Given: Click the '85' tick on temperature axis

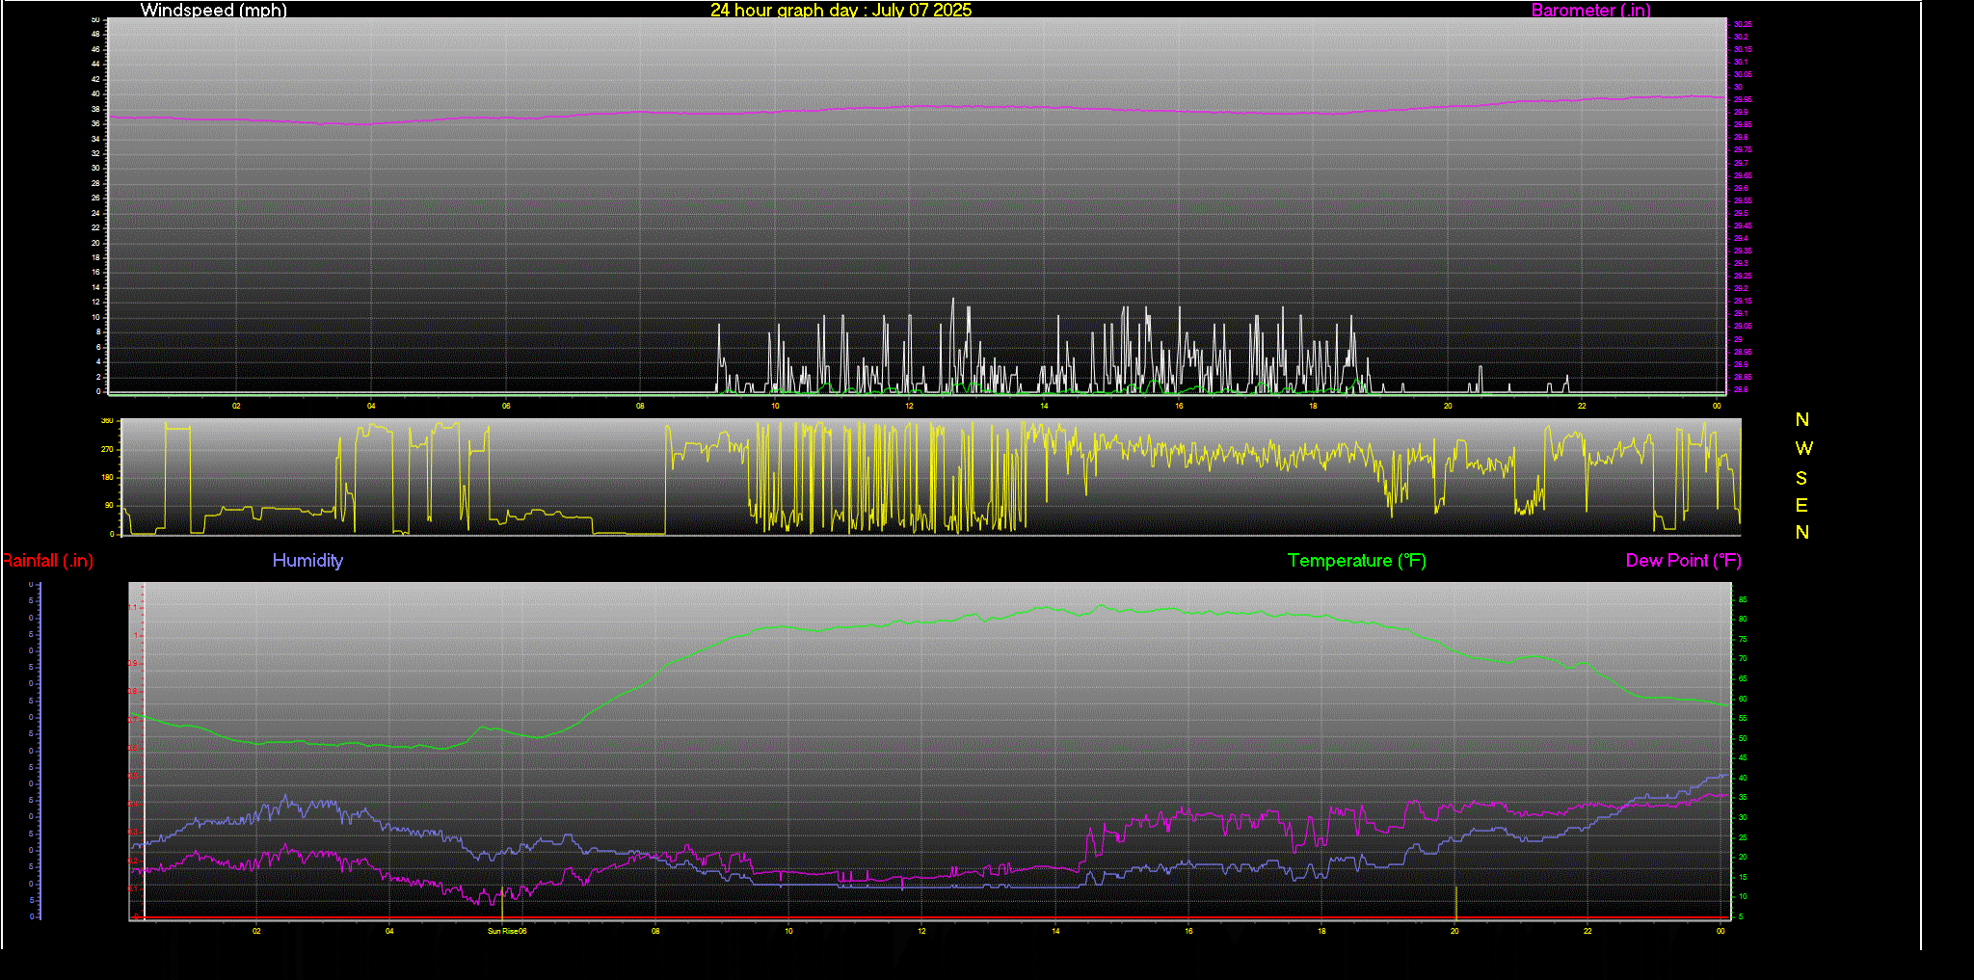Looking at the screenshot, I should click(x=1742, y=599).
